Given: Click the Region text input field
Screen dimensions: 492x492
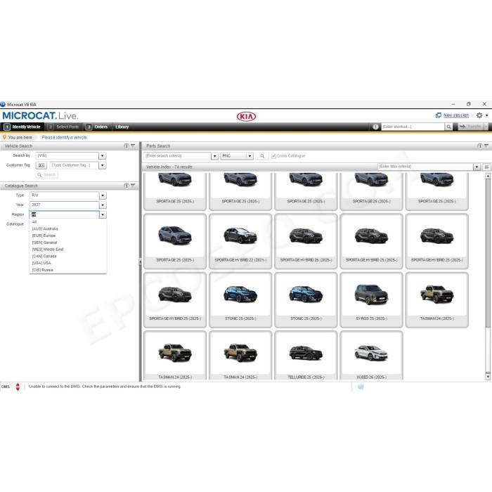Looking at the screenshot, I should pos(65,214).
